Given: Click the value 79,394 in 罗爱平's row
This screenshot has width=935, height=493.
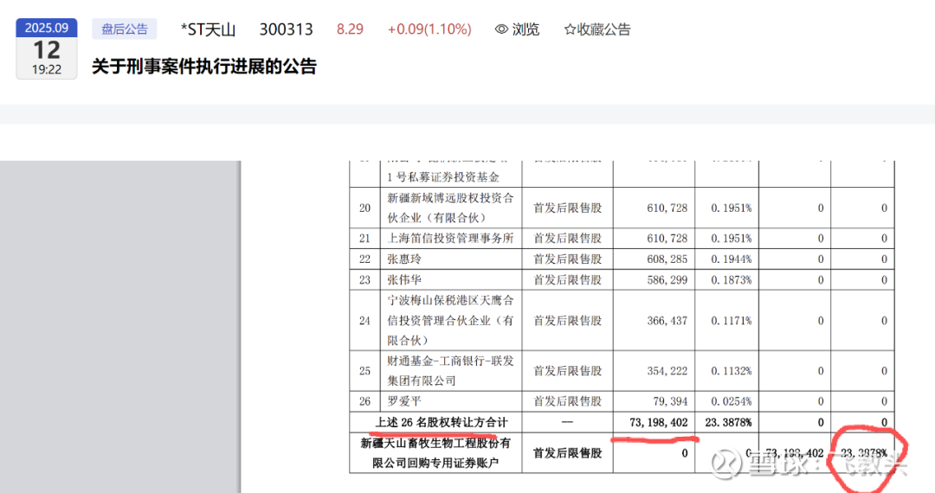Looking at the screenshot, I should 670,401.
